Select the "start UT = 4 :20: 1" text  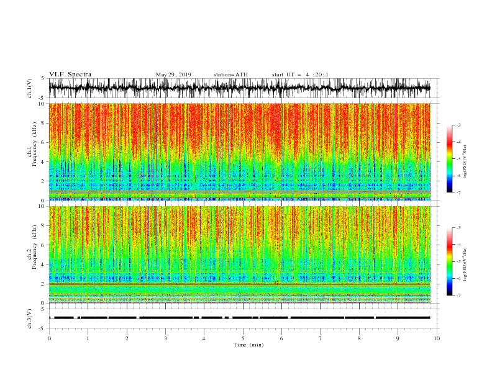click(300, 75)
